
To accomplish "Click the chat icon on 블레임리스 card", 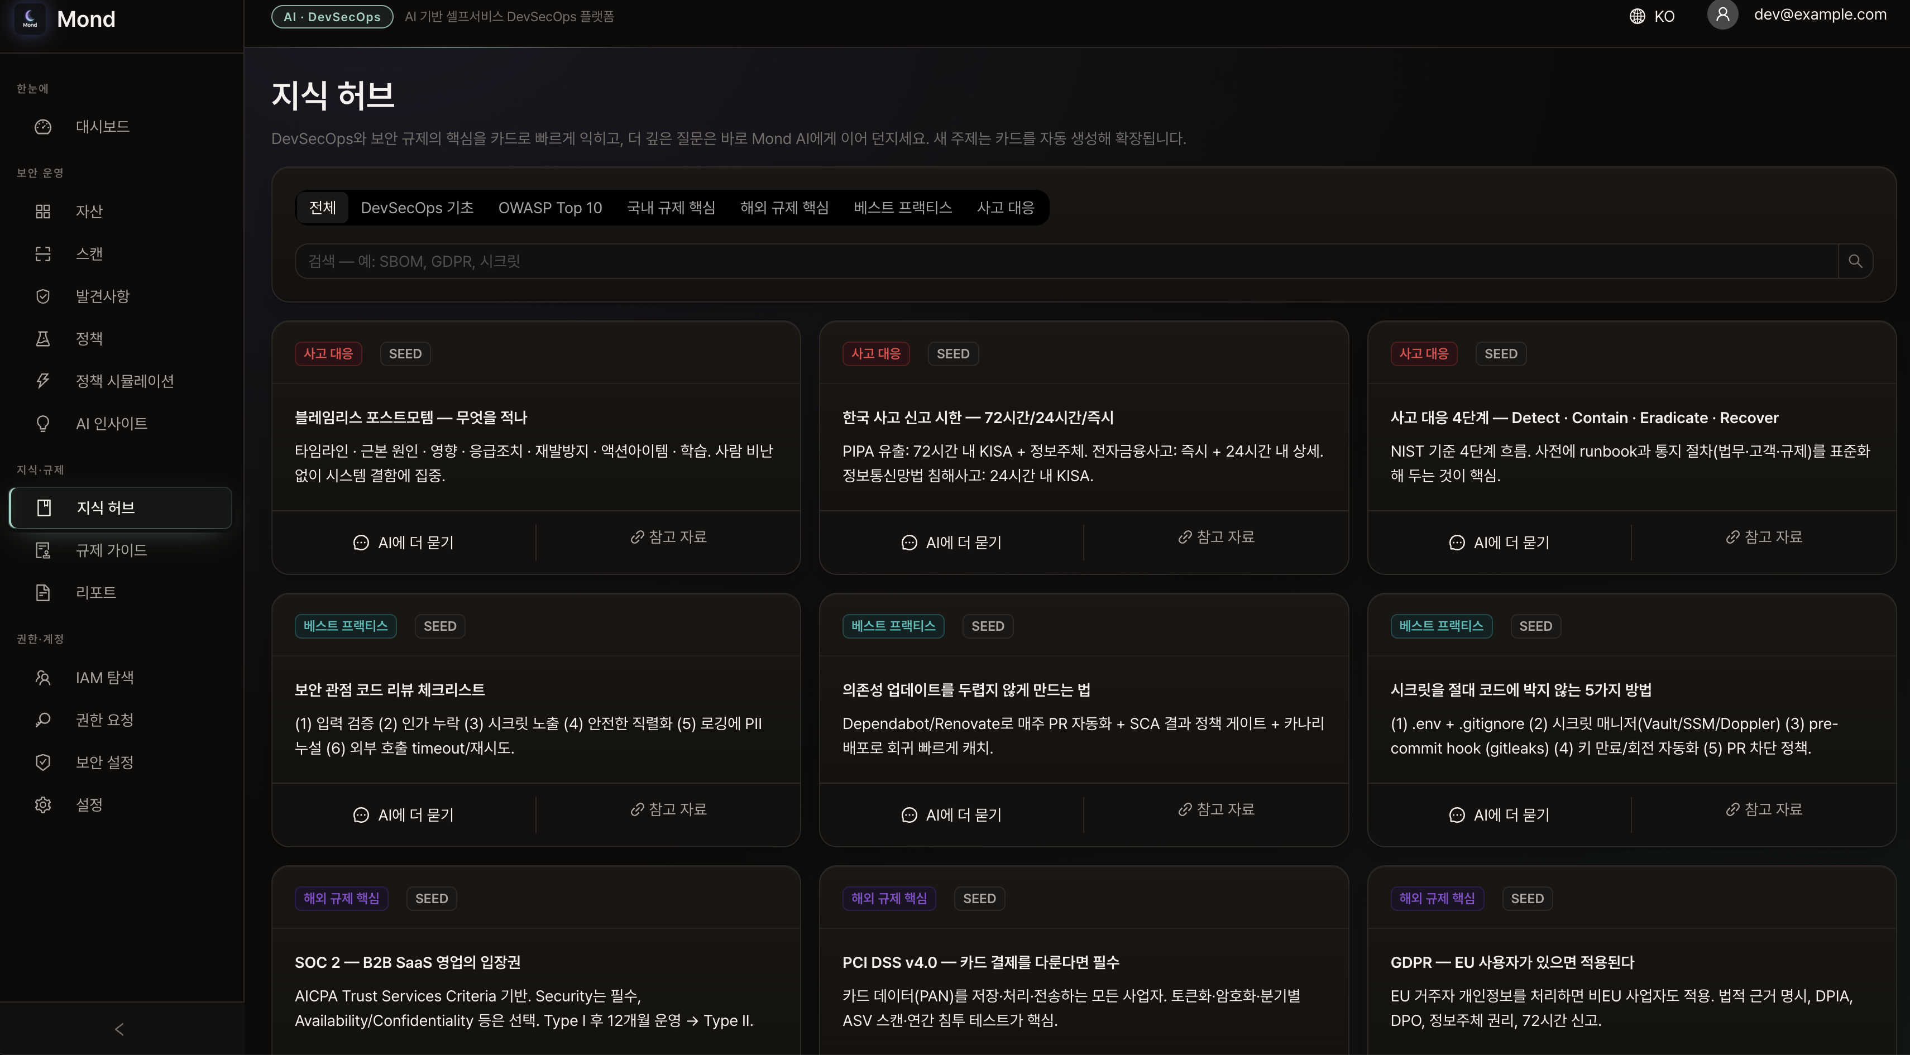I will coord(361,543).
